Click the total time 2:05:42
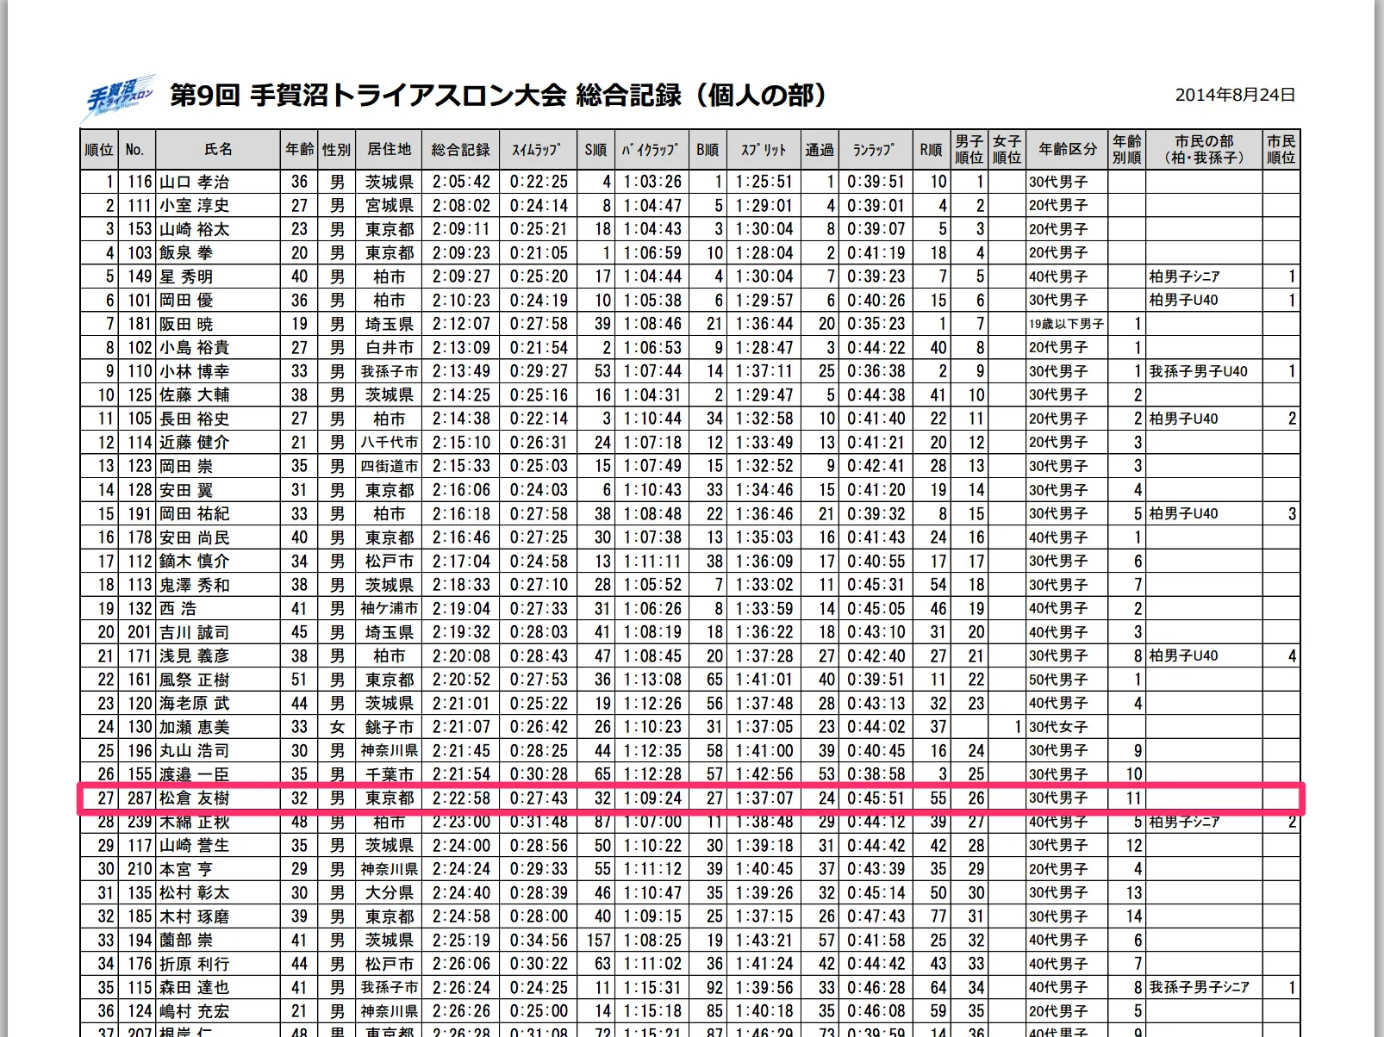Screen dimensions: 1384x1037 [461, 182]
